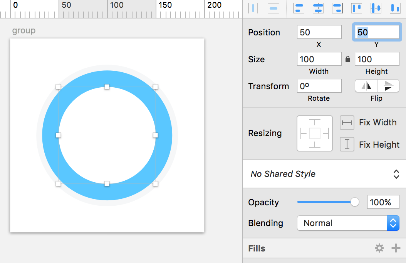Click the Align Right icon

point(337,8)
